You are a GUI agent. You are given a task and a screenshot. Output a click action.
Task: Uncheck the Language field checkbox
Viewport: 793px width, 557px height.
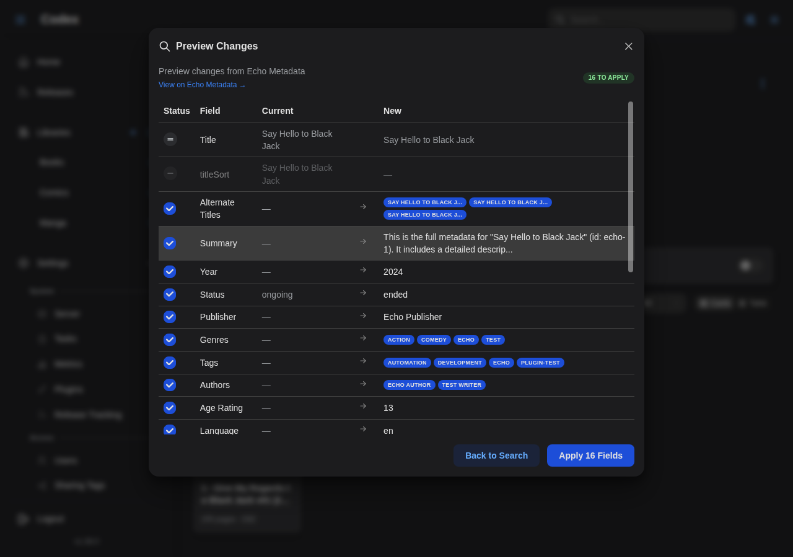click(x=170, y=430)
